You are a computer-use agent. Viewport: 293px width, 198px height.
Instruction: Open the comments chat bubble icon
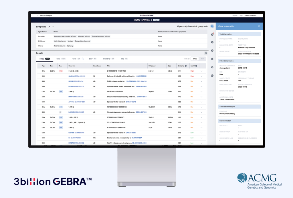tap(212, 75)
